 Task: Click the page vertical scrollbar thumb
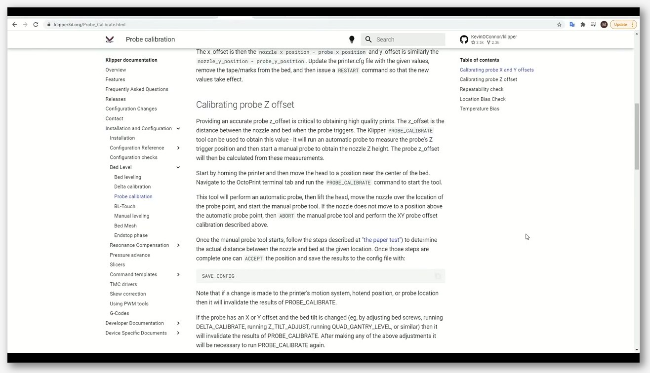(637, 136)
